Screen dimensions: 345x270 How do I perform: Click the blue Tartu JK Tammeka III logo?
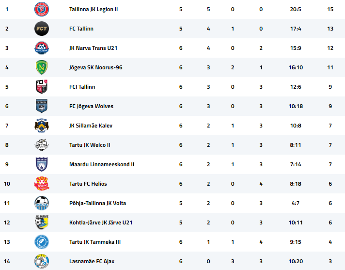point(42,242)
